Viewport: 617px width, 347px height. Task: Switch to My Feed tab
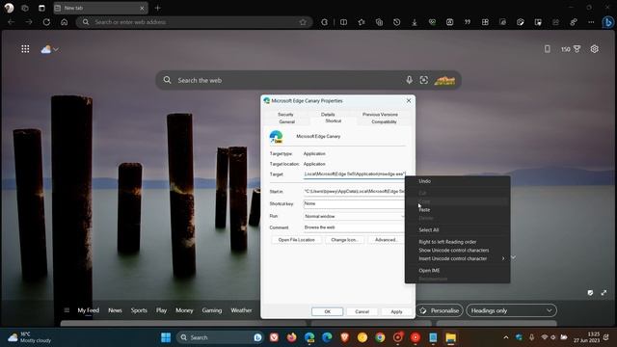tap(88, 310)
